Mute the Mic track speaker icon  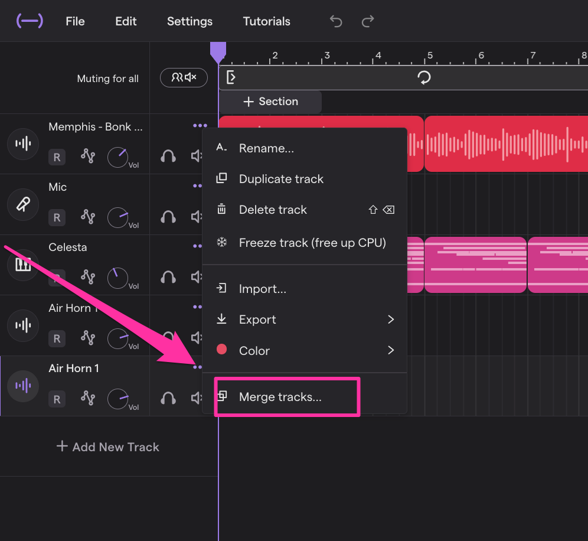coord(197,217)
